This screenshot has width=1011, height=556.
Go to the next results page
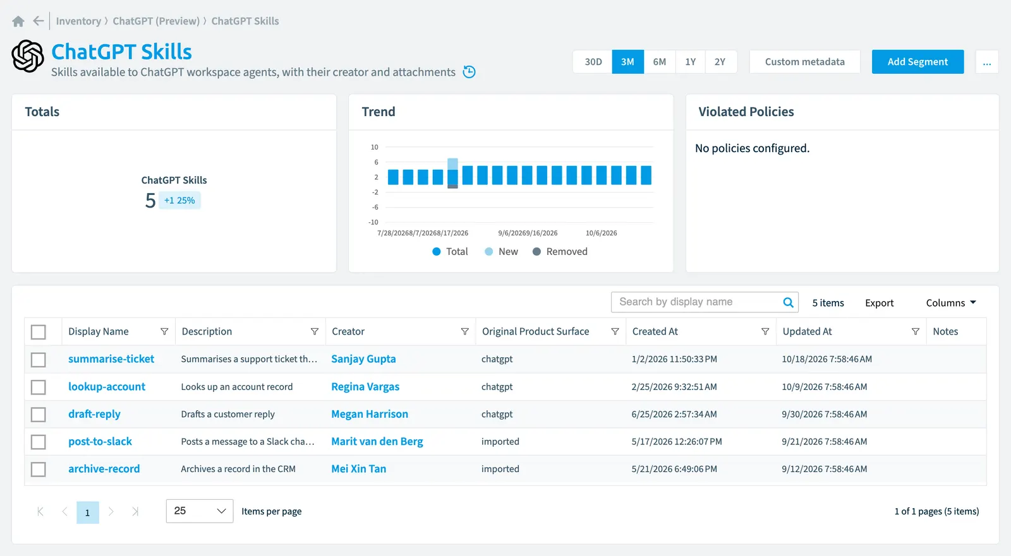pos(111,512)
